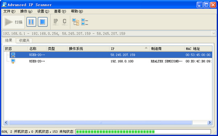Click the REALTEK SEMICOND manufacturer cell
The width and height of the screenshot is (218, 136).
166,61
